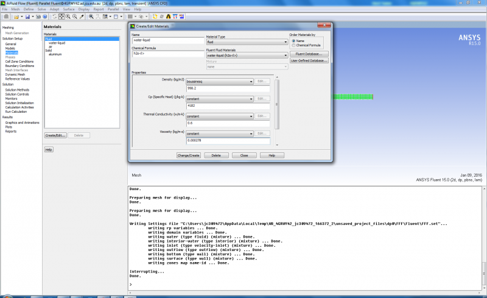Select the translate view arrows tool
Image resolution: width=487 pixels, height=298 pixels.
tap(61, 16)
